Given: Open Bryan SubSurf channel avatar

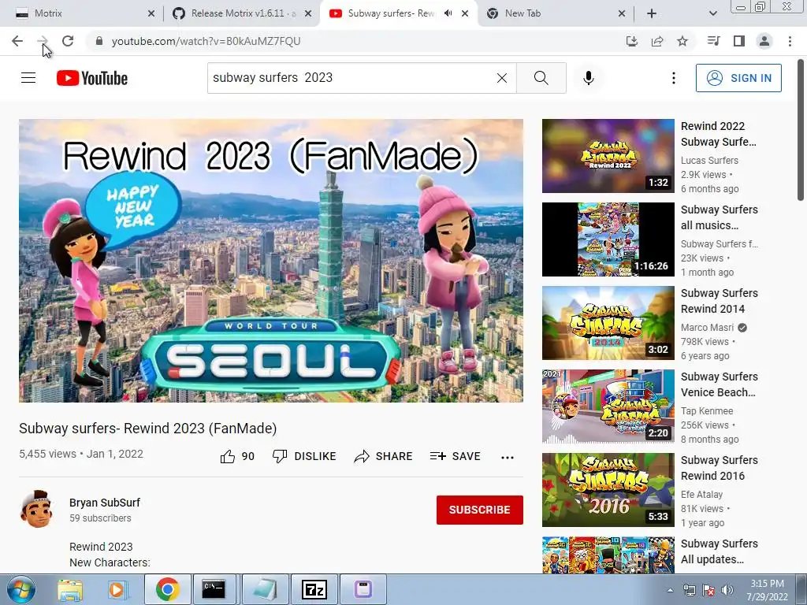Looking at the screenshot, I should [36, 509].
